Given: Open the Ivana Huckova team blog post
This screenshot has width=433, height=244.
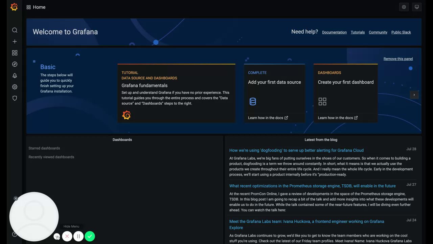Looking at the screenshot, I should [x=306, y=224].
